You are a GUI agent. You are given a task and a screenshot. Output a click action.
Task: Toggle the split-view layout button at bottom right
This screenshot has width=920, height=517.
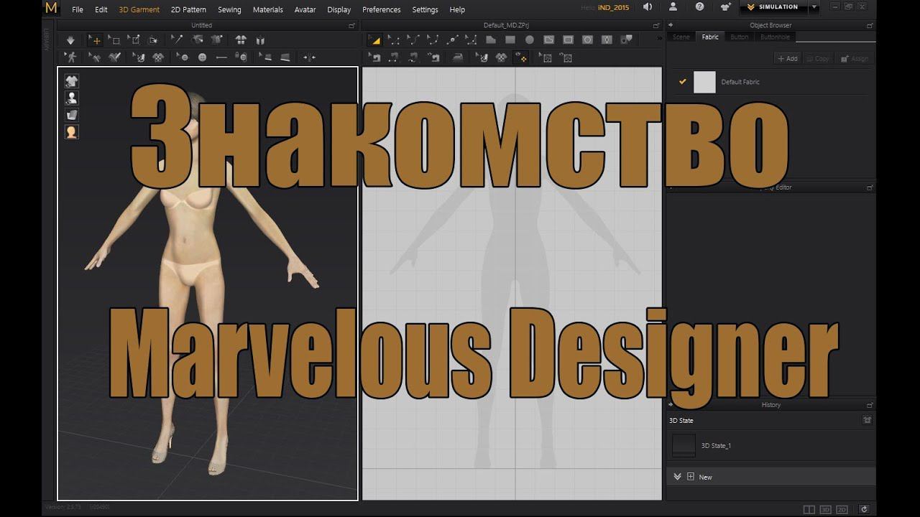809,510
